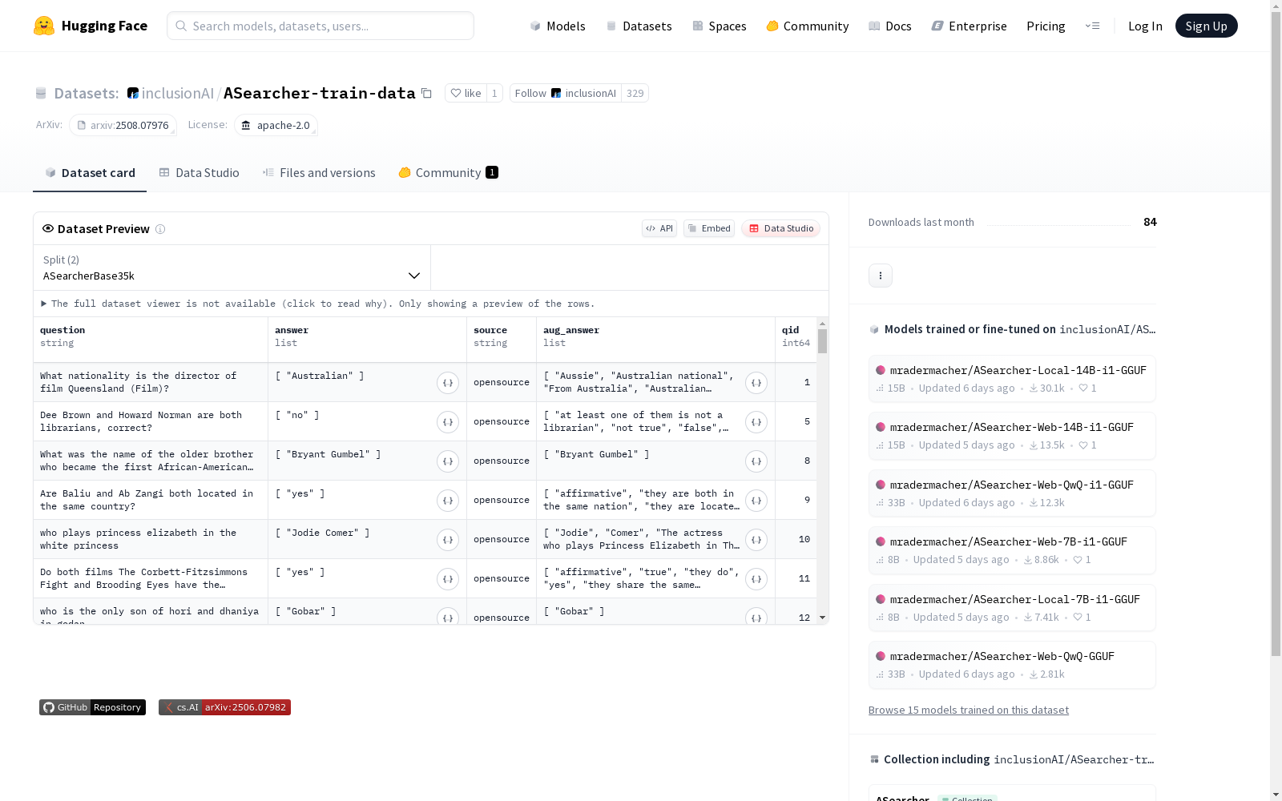Viewport: 1282px width, 801px height.
Task: Expand aug_answer JSON in the qid 10 row
Action: point(756,540)
